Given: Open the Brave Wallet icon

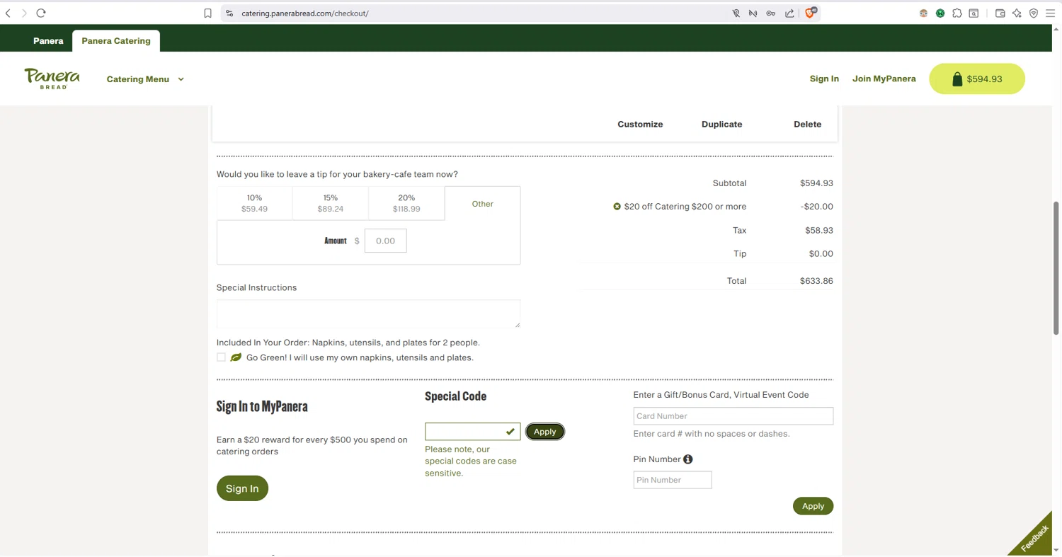Looking at the screenshot, I should point(1000,13).
